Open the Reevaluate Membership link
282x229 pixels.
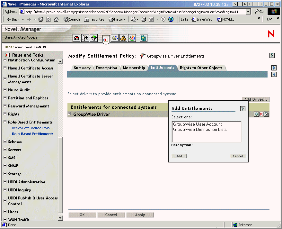31,128
